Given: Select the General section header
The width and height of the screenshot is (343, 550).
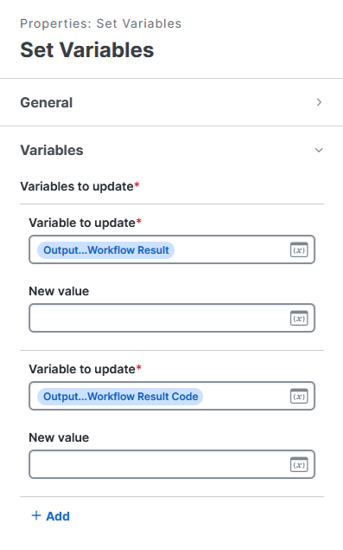Looking at the screenshot, I should 171,102.
